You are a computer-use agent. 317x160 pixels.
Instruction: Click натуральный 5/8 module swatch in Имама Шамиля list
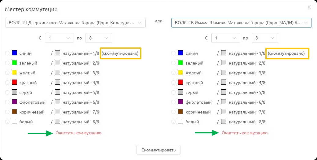[224, 92]
